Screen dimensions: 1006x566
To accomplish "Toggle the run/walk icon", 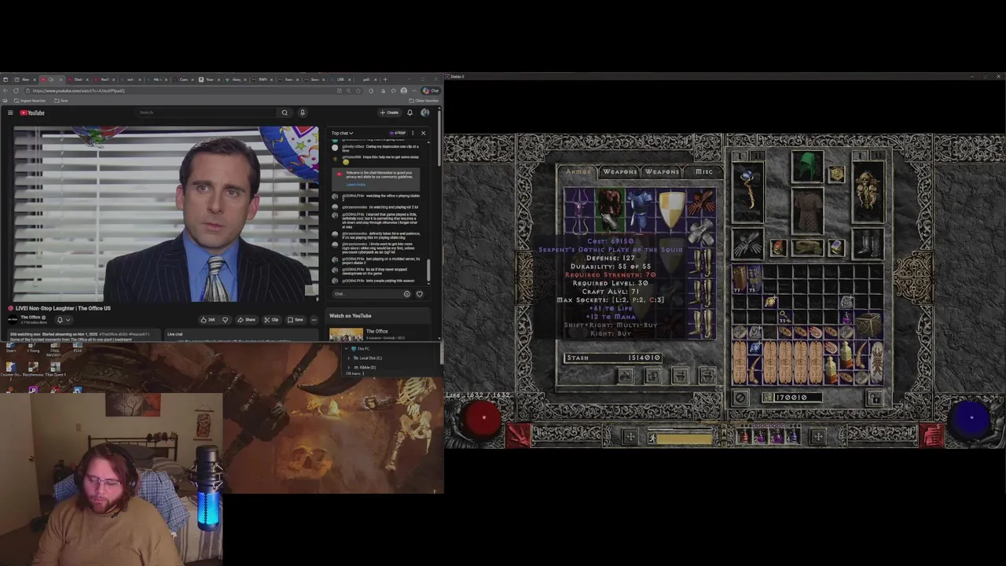I will coord(652,438).
